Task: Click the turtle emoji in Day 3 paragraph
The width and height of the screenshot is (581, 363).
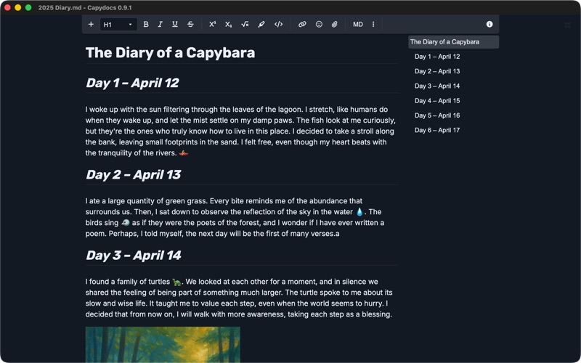Action: (176, 282)
